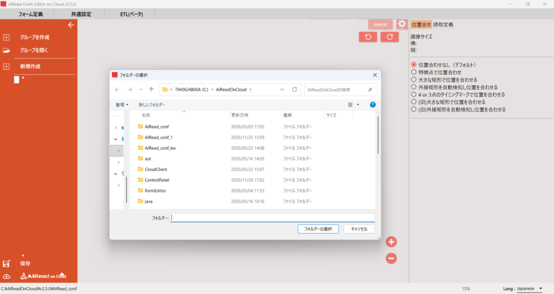Rotate image clockwise with the red button
This screenshot has height=294, width=554.
[390, 37]
